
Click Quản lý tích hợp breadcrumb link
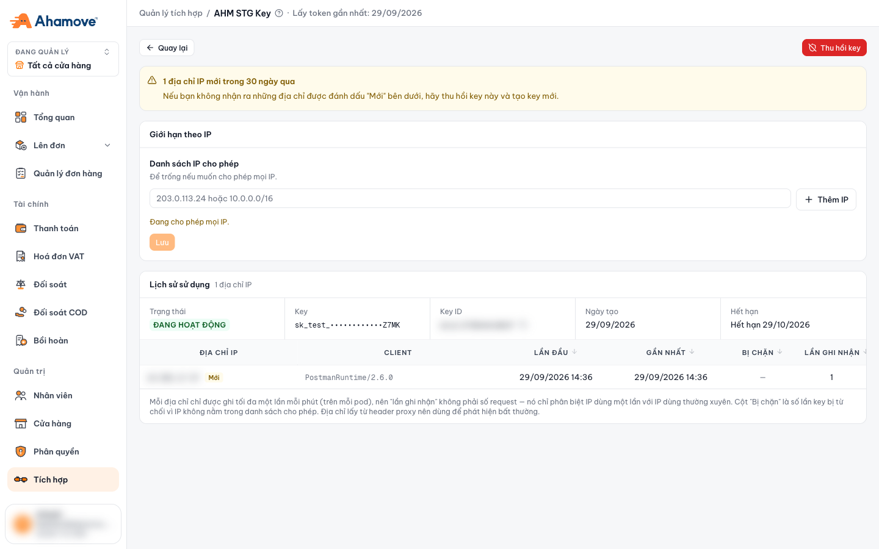(x=171, y=13)
